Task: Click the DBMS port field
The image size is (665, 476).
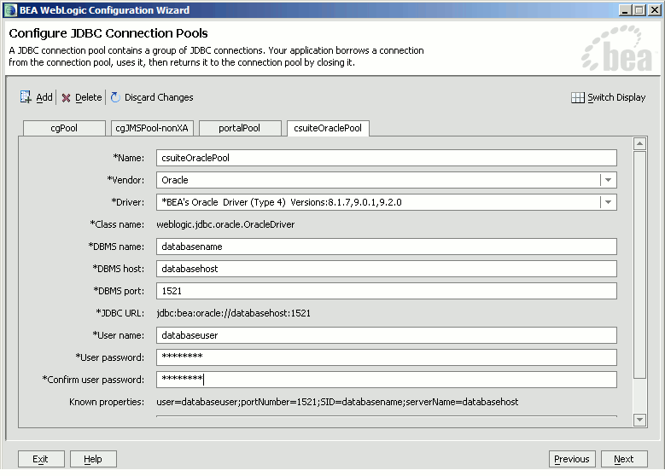Action: [387, 291]
